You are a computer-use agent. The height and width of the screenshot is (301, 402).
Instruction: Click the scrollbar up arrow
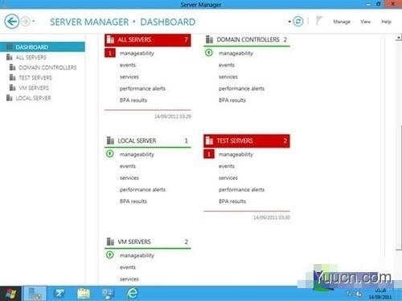399,38
